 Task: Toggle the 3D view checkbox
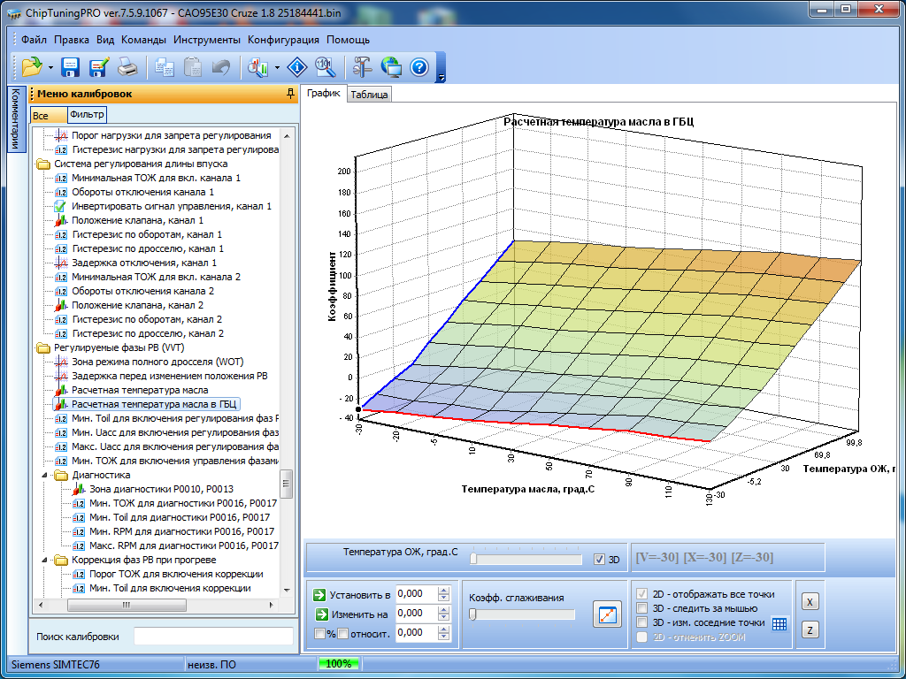click(600, 560)
